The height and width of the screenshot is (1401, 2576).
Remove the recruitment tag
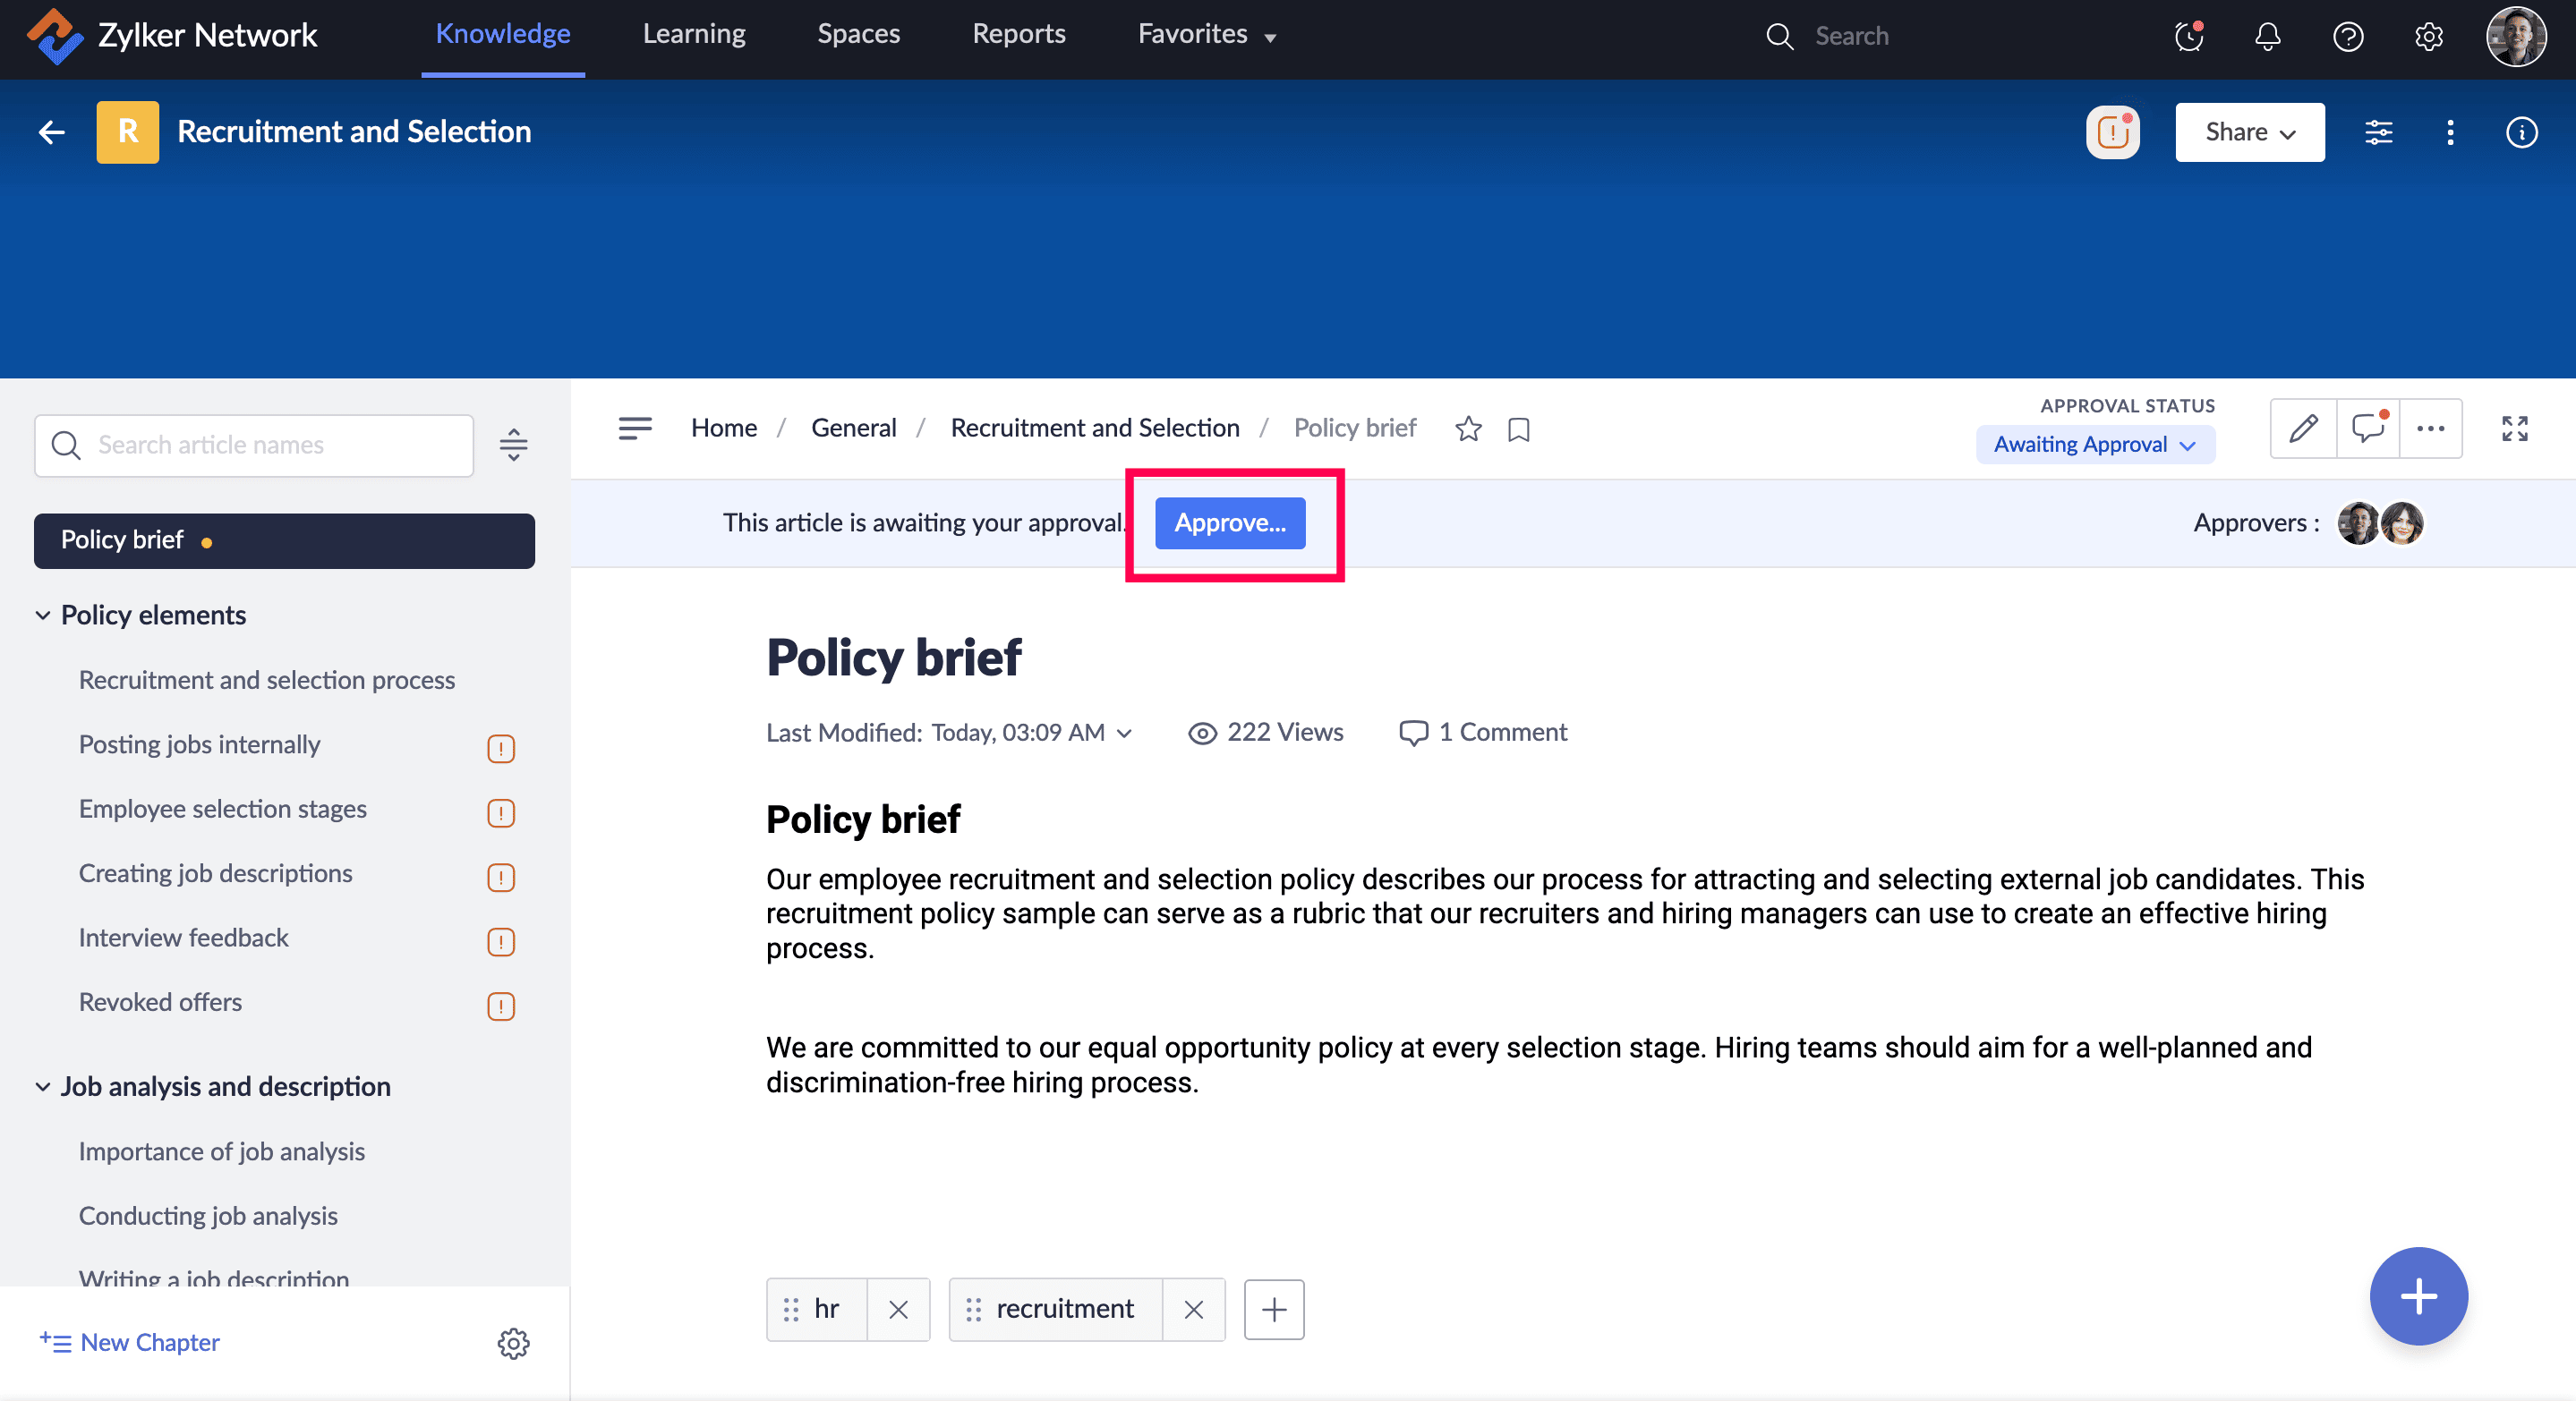tap(1193, 1309)
